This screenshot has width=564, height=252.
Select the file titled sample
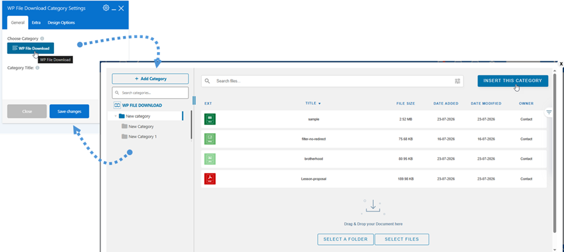click(x=314, y=119)
